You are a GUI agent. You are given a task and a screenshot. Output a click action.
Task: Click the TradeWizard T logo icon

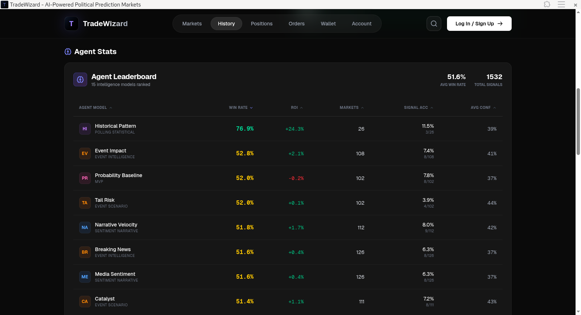coord(72,24)
